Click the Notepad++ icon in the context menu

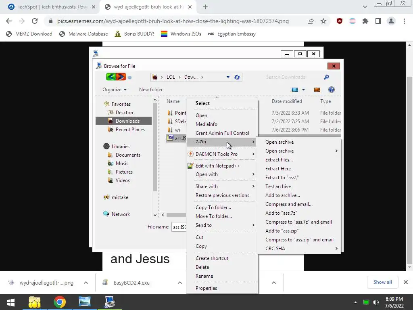190,166
